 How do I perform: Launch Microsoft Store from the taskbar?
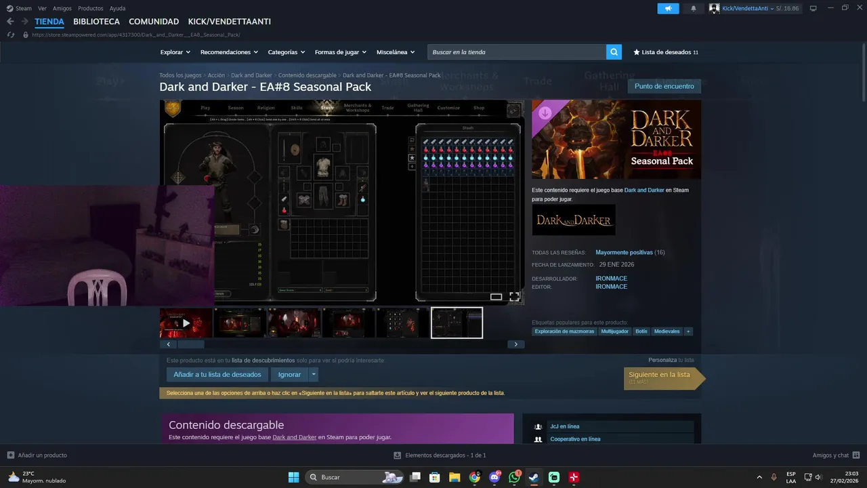click(435, 477)
